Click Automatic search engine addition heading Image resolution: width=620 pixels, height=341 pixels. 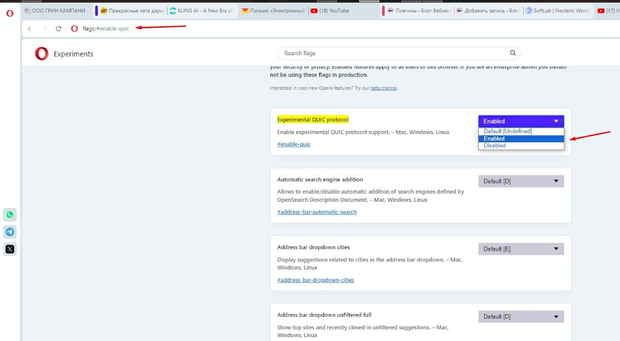click(320, 180)
